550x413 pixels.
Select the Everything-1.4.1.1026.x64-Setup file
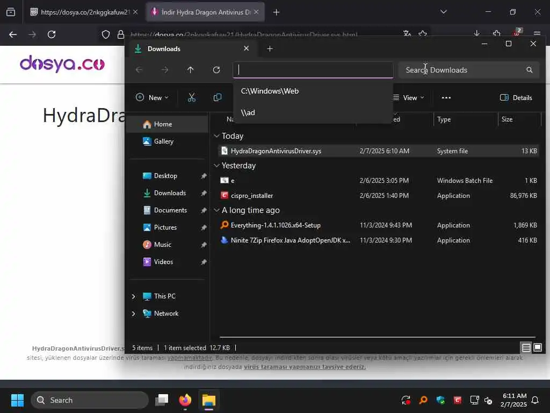378,225
